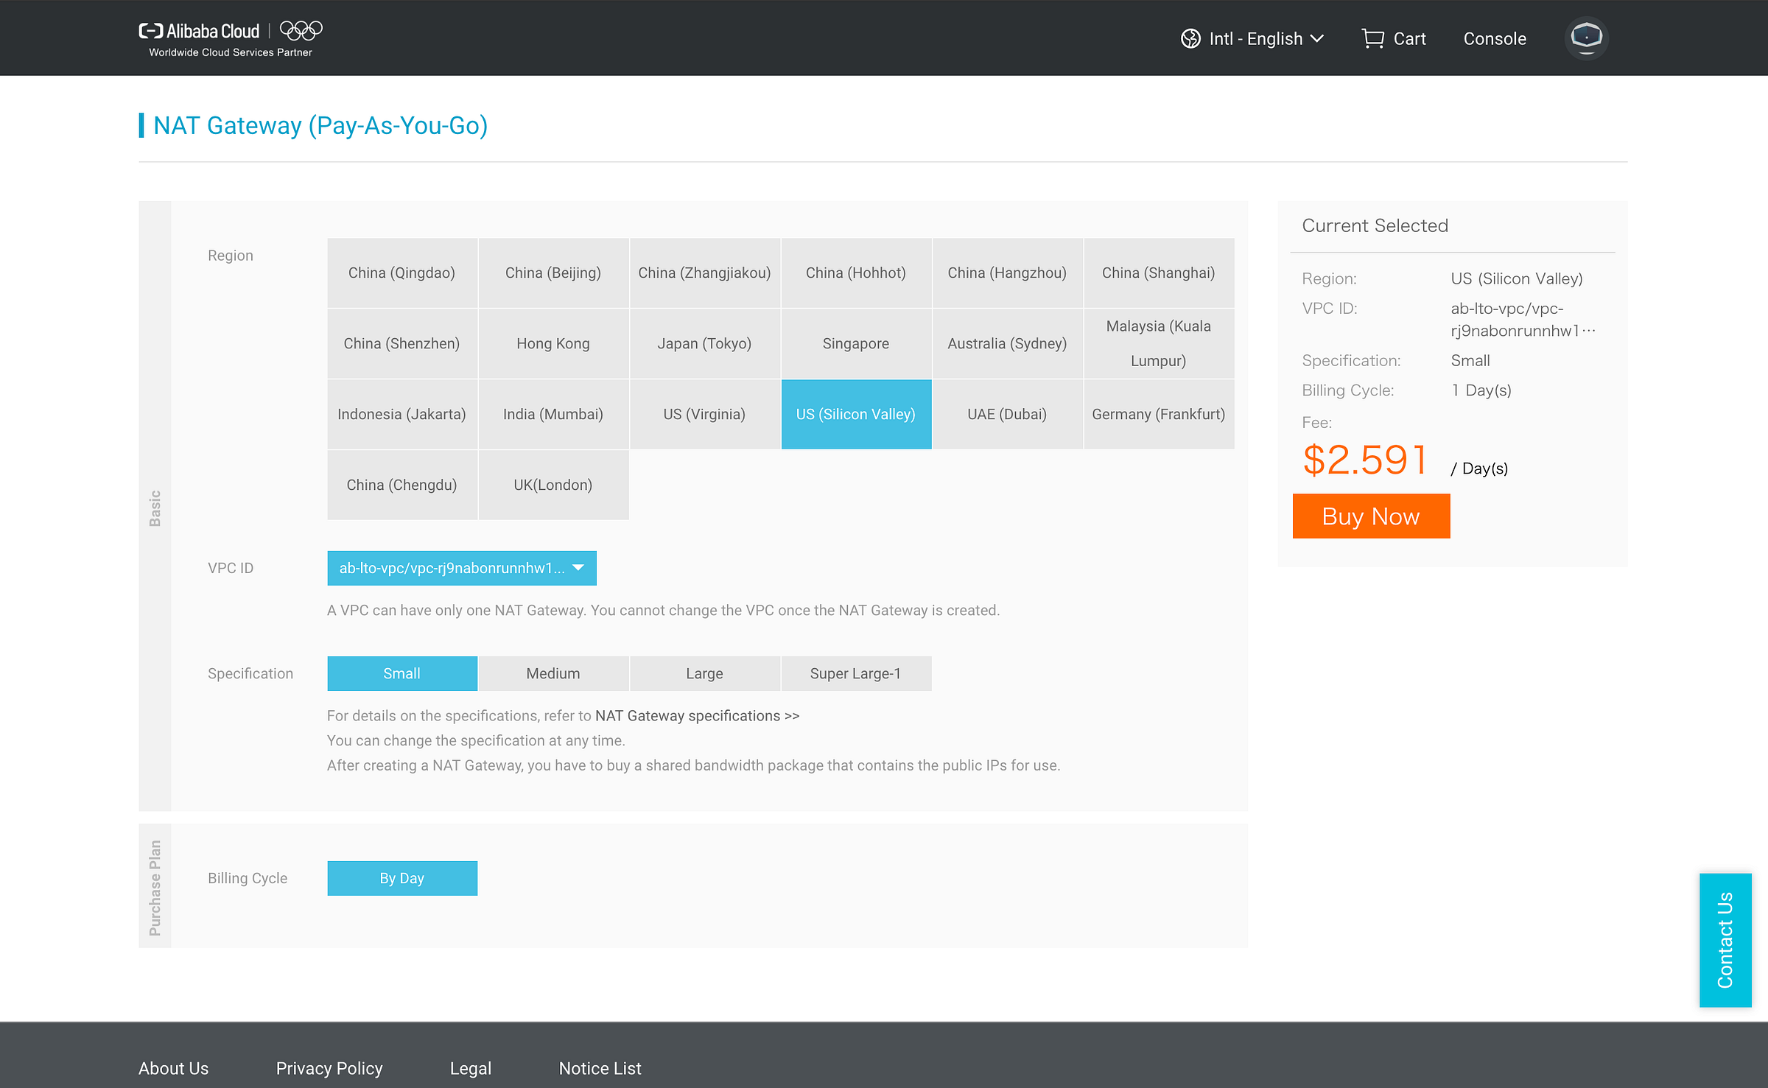Select the By Day billing cycle

point(401,878)
